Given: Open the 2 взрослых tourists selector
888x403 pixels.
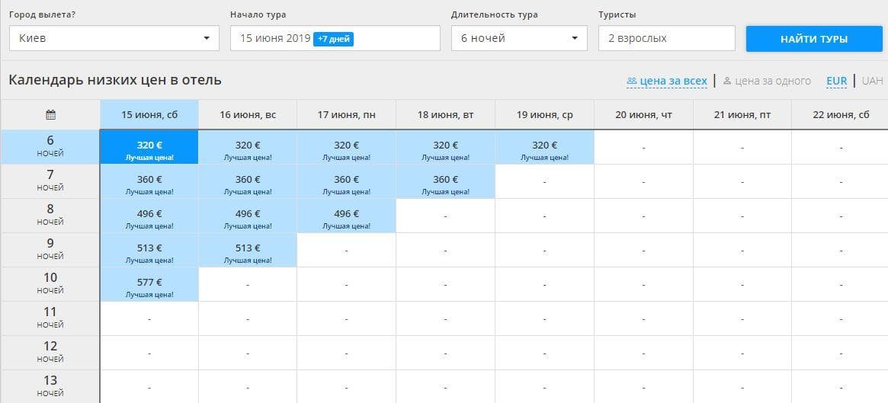Looking at the screenshot, I should tap(666, 38).
